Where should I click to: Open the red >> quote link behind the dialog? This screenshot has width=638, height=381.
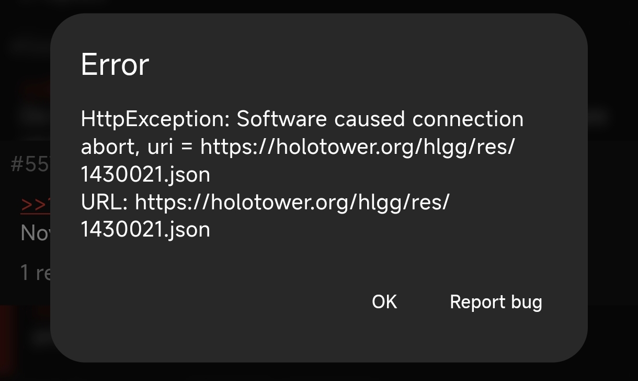pyautogui.click(x=35, y=204)
